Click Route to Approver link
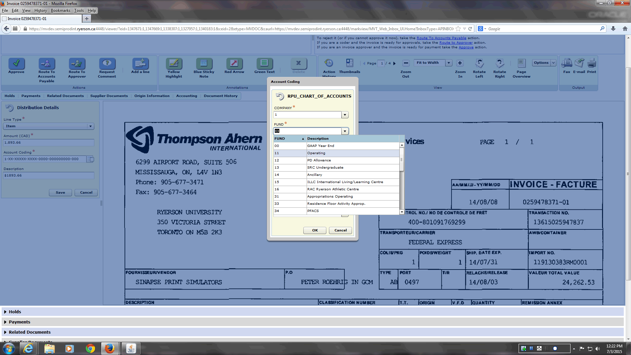631x355 pixels. point(456,43)
